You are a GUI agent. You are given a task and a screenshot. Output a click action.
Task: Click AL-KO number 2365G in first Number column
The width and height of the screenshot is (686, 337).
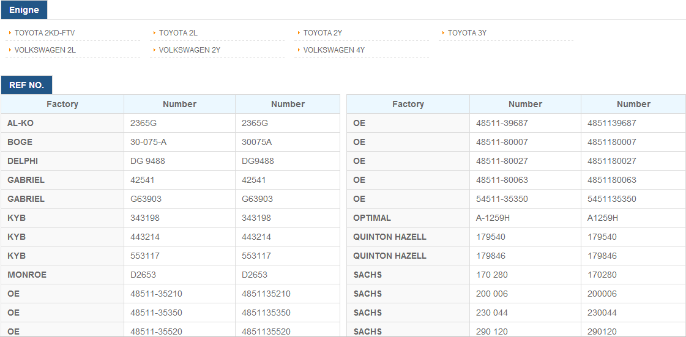143,124
